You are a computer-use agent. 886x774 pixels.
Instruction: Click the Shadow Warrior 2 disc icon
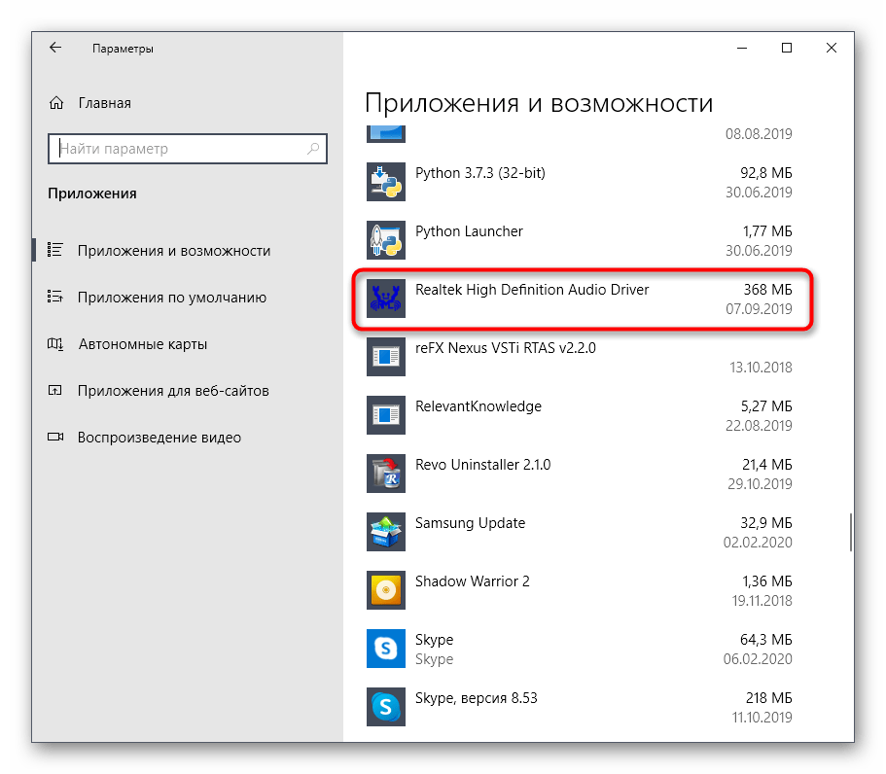(386, 590)
